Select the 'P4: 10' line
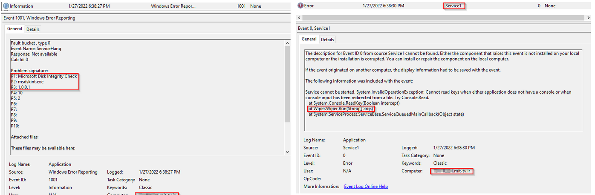Screen dimensions: 595x195 [17, 93]
